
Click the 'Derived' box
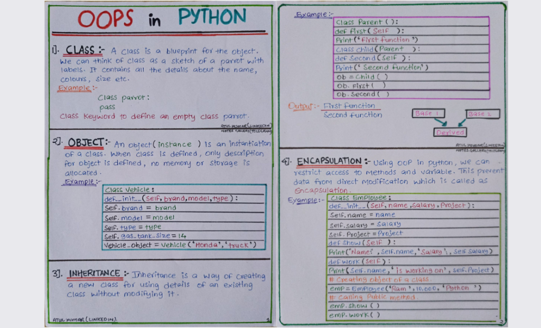click(x=450, y=133)
